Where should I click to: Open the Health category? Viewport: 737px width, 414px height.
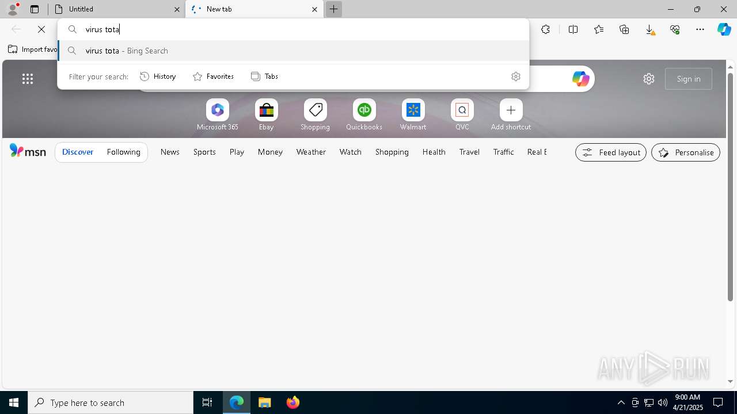click(434, 152)
